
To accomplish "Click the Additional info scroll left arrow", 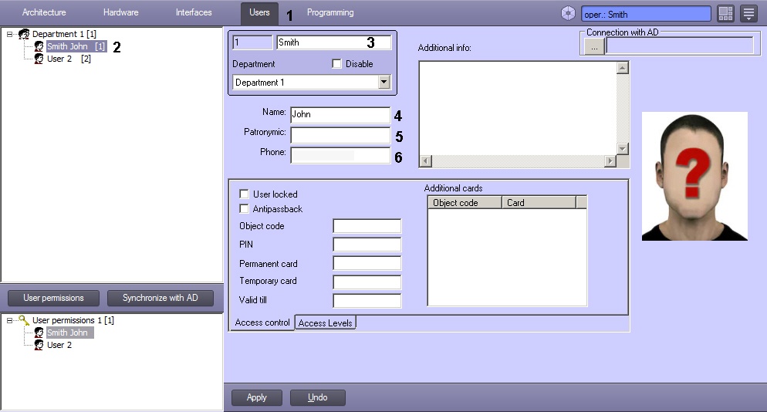I will [426, 161].
